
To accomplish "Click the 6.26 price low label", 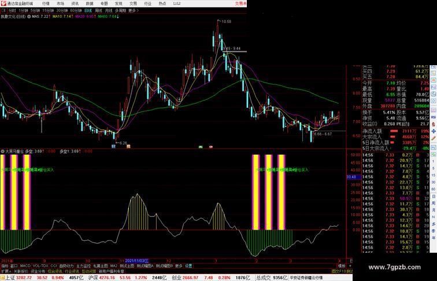I will [123, 143].
